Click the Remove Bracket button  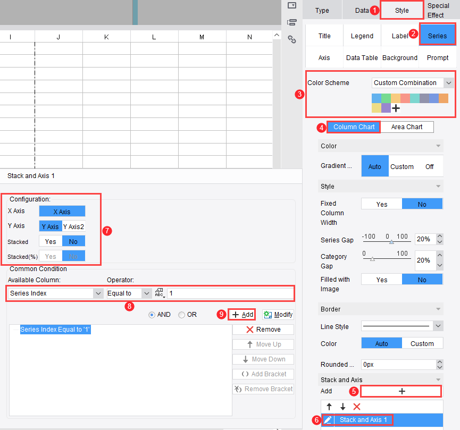263,389
